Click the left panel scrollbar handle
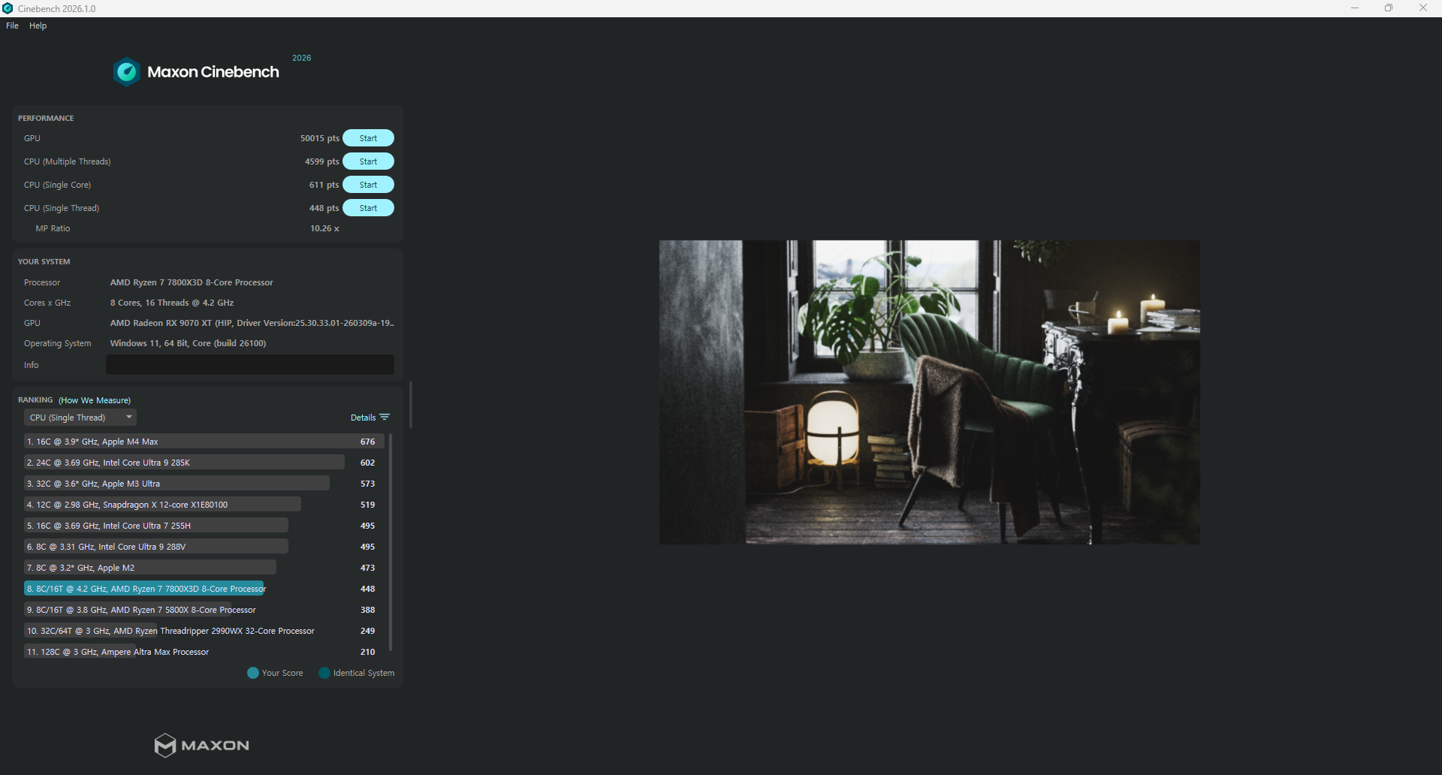Image resolution: width=1442 pixels, height=775 pixels. pos(411,405)
